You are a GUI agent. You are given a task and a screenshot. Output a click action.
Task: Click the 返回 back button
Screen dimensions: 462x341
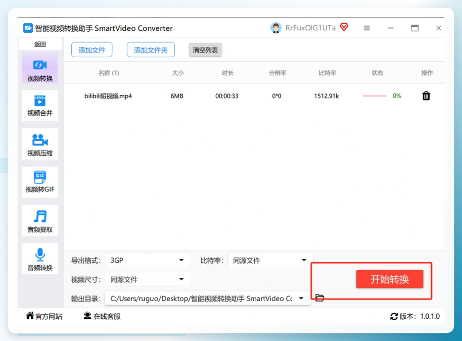click(x=40, y=44)
